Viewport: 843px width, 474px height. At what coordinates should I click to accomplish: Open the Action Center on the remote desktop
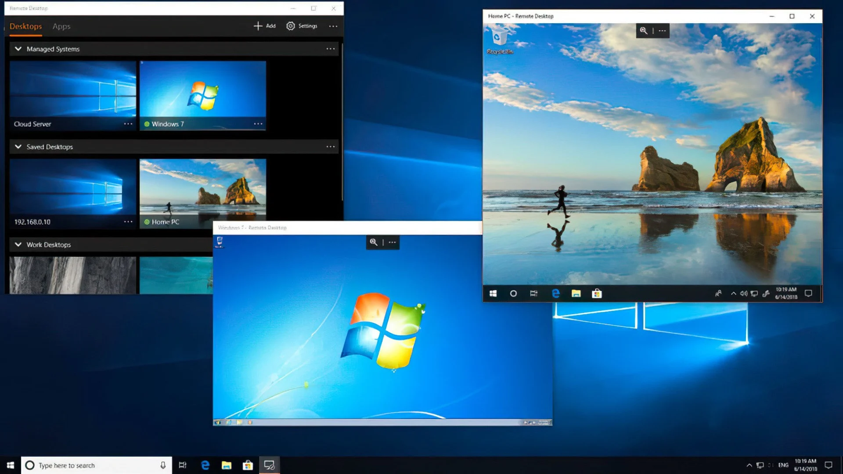tap(808, 293)
